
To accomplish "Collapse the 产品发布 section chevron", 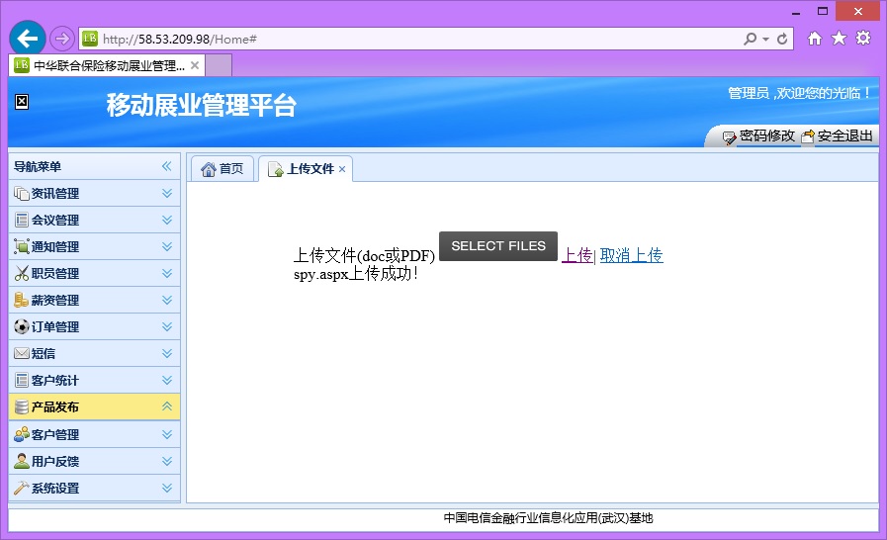I will point(167,406).
